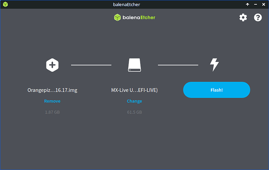Open the help question mark icon

pyautogui.click(x=258, y=18)
